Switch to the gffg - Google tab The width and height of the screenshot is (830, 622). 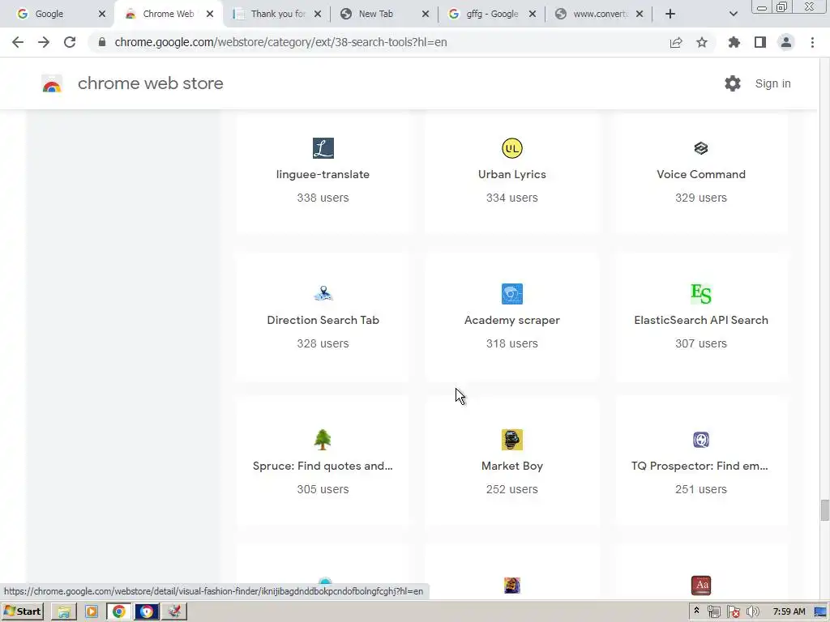point(491,14)
